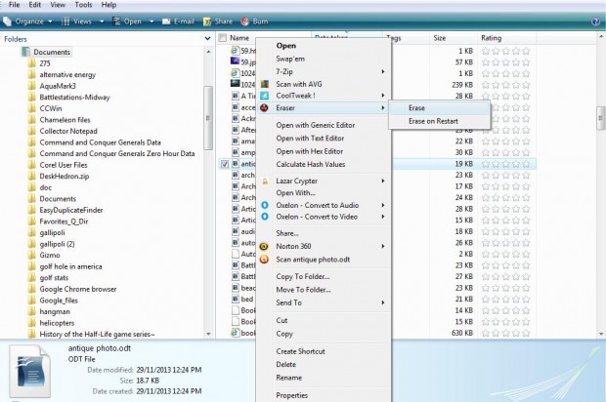Open the Organize dropdown arrow

[x=50, y=21]
